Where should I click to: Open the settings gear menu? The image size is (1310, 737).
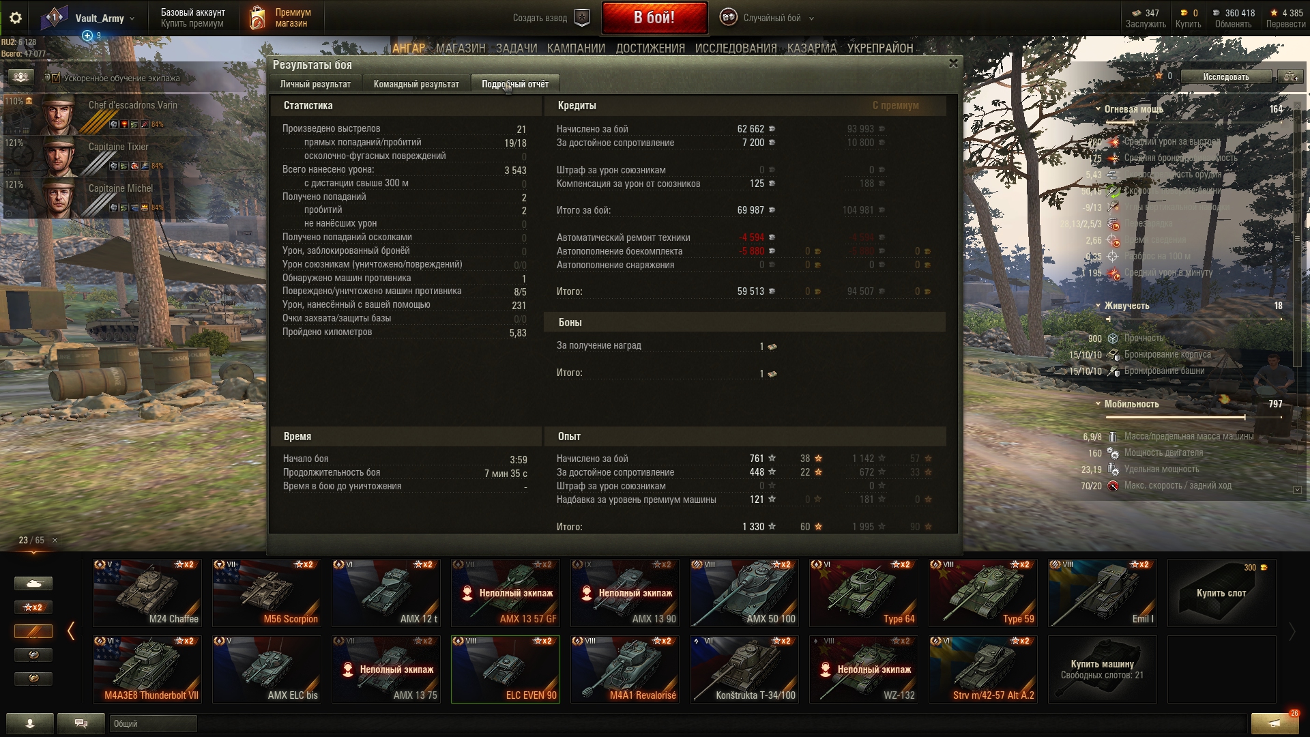click(16, 18)
